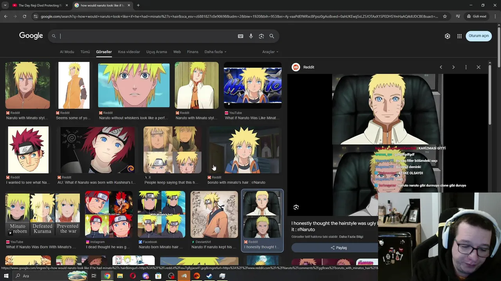Open the Uçuş Arama tab

coord(157,52)
